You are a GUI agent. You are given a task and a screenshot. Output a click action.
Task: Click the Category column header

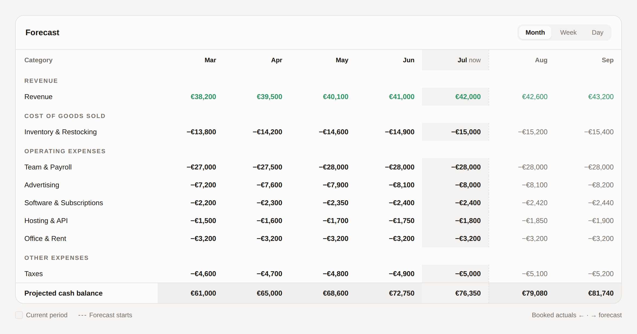[x=38, y=60]
